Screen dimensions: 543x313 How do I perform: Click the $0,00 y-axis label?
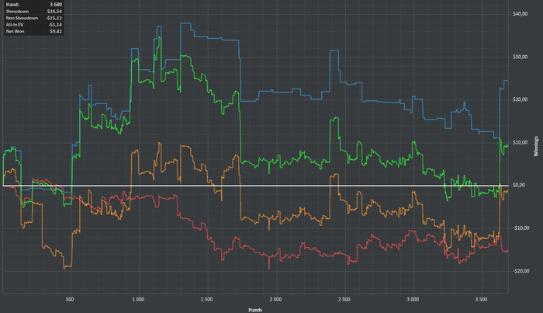point(519,185)
